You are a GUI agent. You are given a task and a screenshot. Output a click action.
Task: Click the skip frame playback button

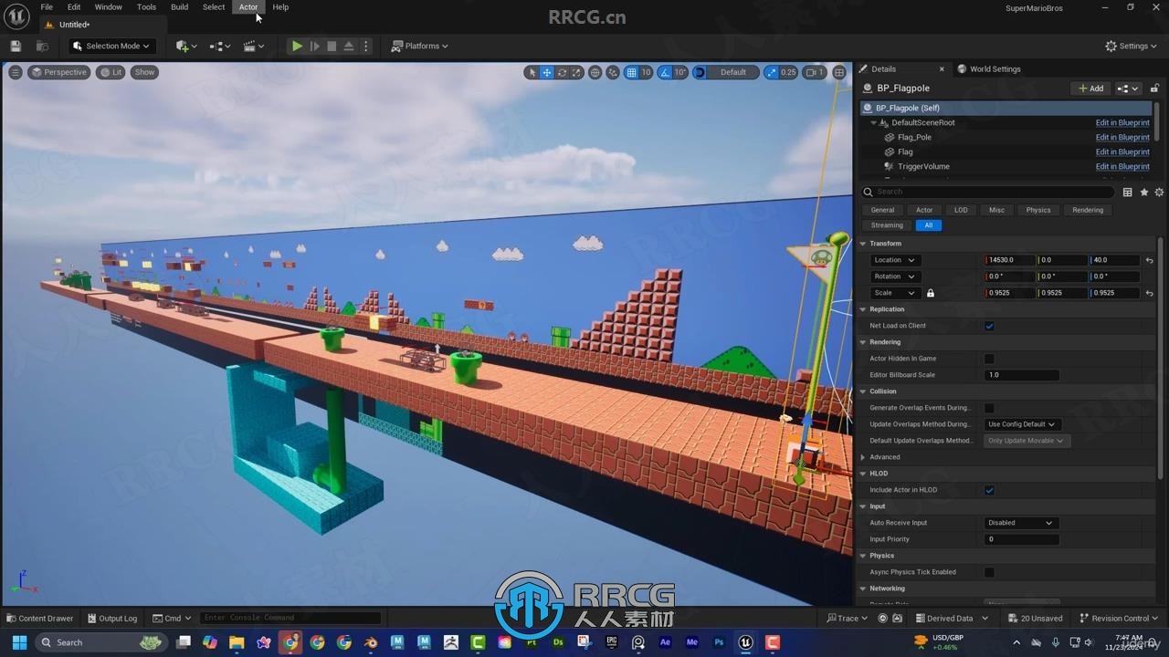314,46
